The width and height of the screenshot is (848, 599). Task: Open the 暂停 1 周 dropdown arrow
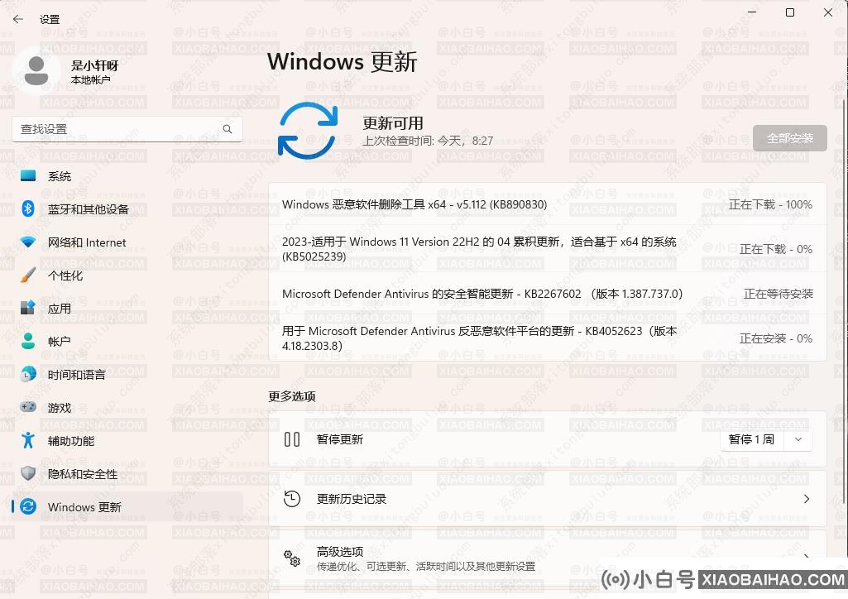pyautogui.click(x=798, y=439)
